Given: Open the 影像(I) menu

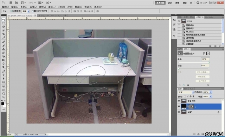Looking at the screenshot, I should pos(24,7).
